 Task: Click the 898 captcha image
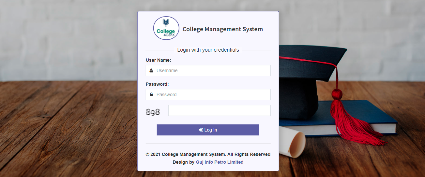click(x=153, y=112)
